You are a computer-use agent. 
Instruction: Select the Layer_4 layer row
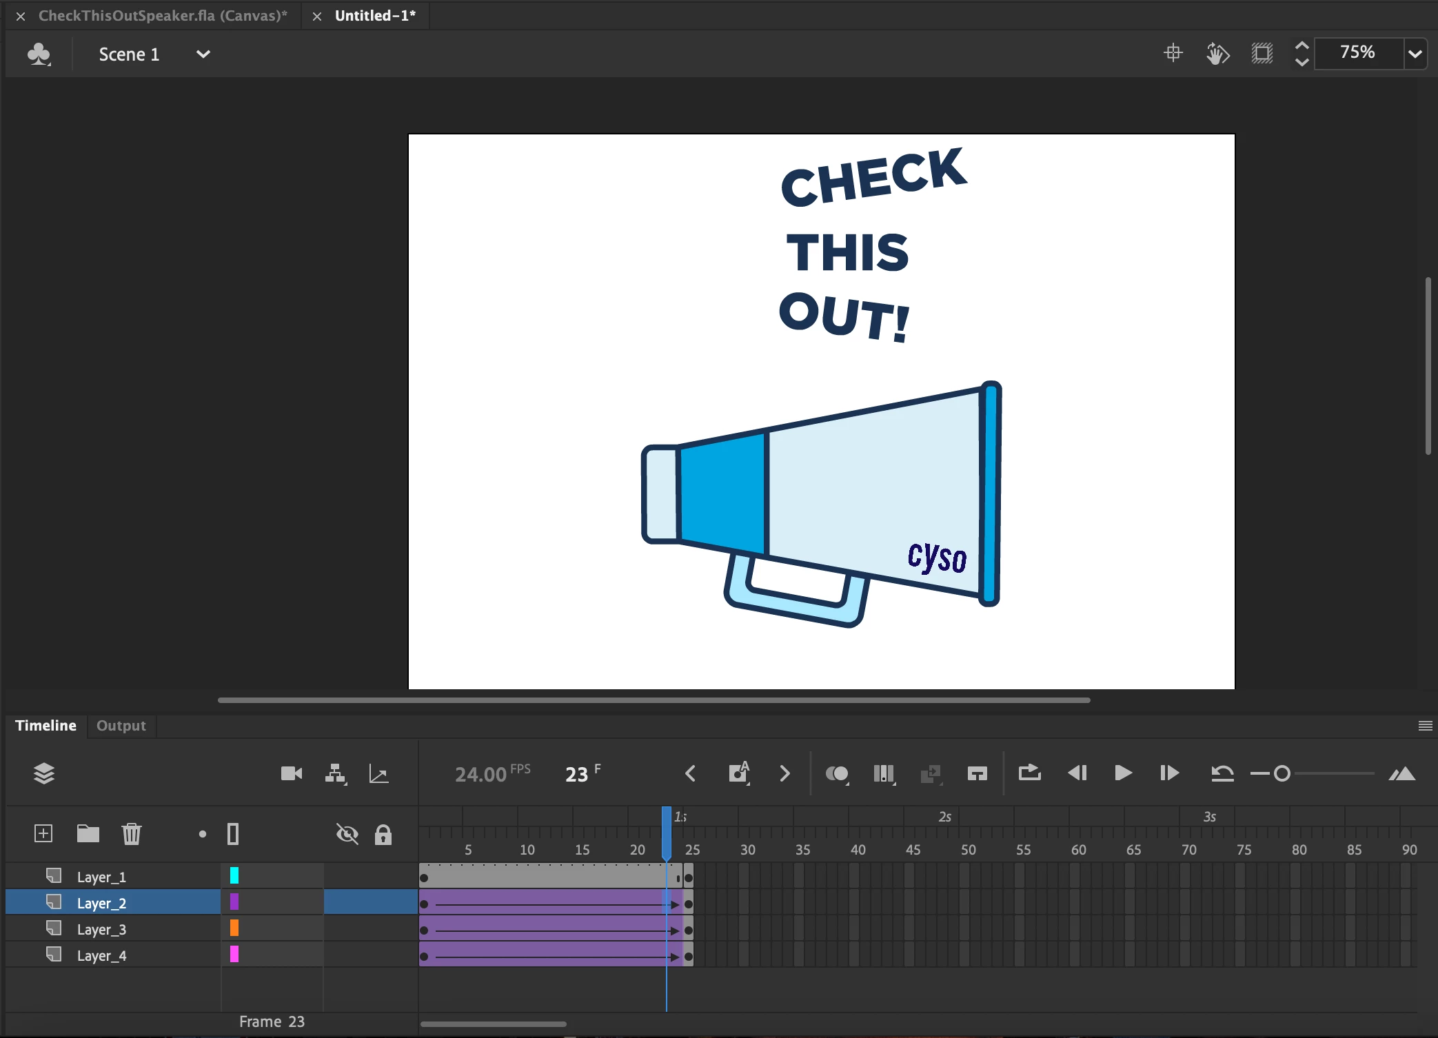click(x=102, y=955)
